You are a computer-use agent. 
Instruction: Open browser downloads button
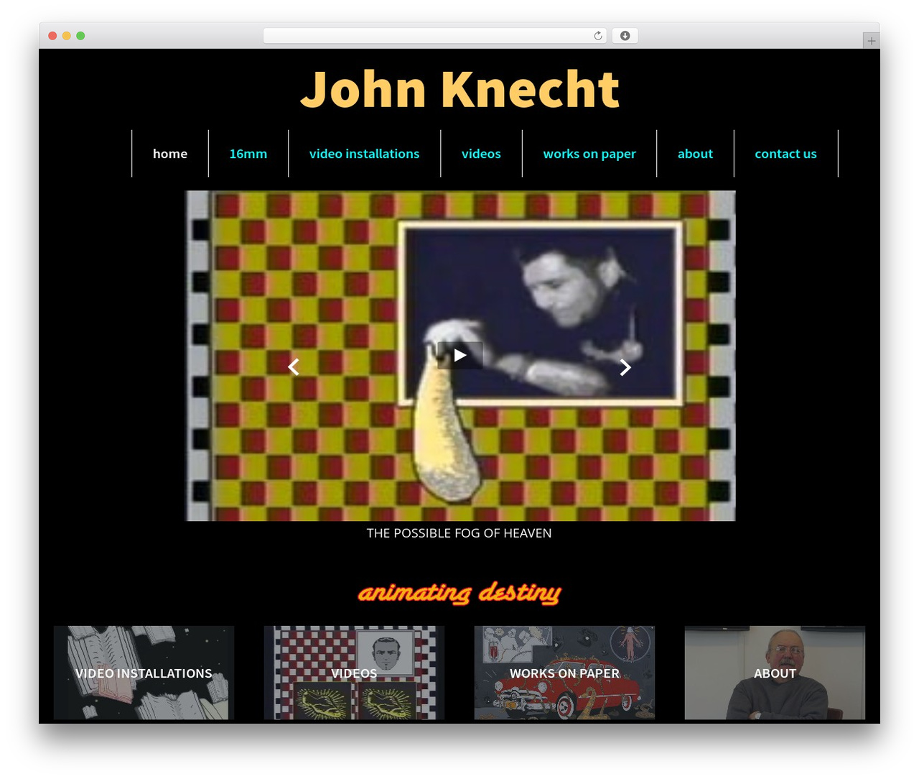[625, 36]
